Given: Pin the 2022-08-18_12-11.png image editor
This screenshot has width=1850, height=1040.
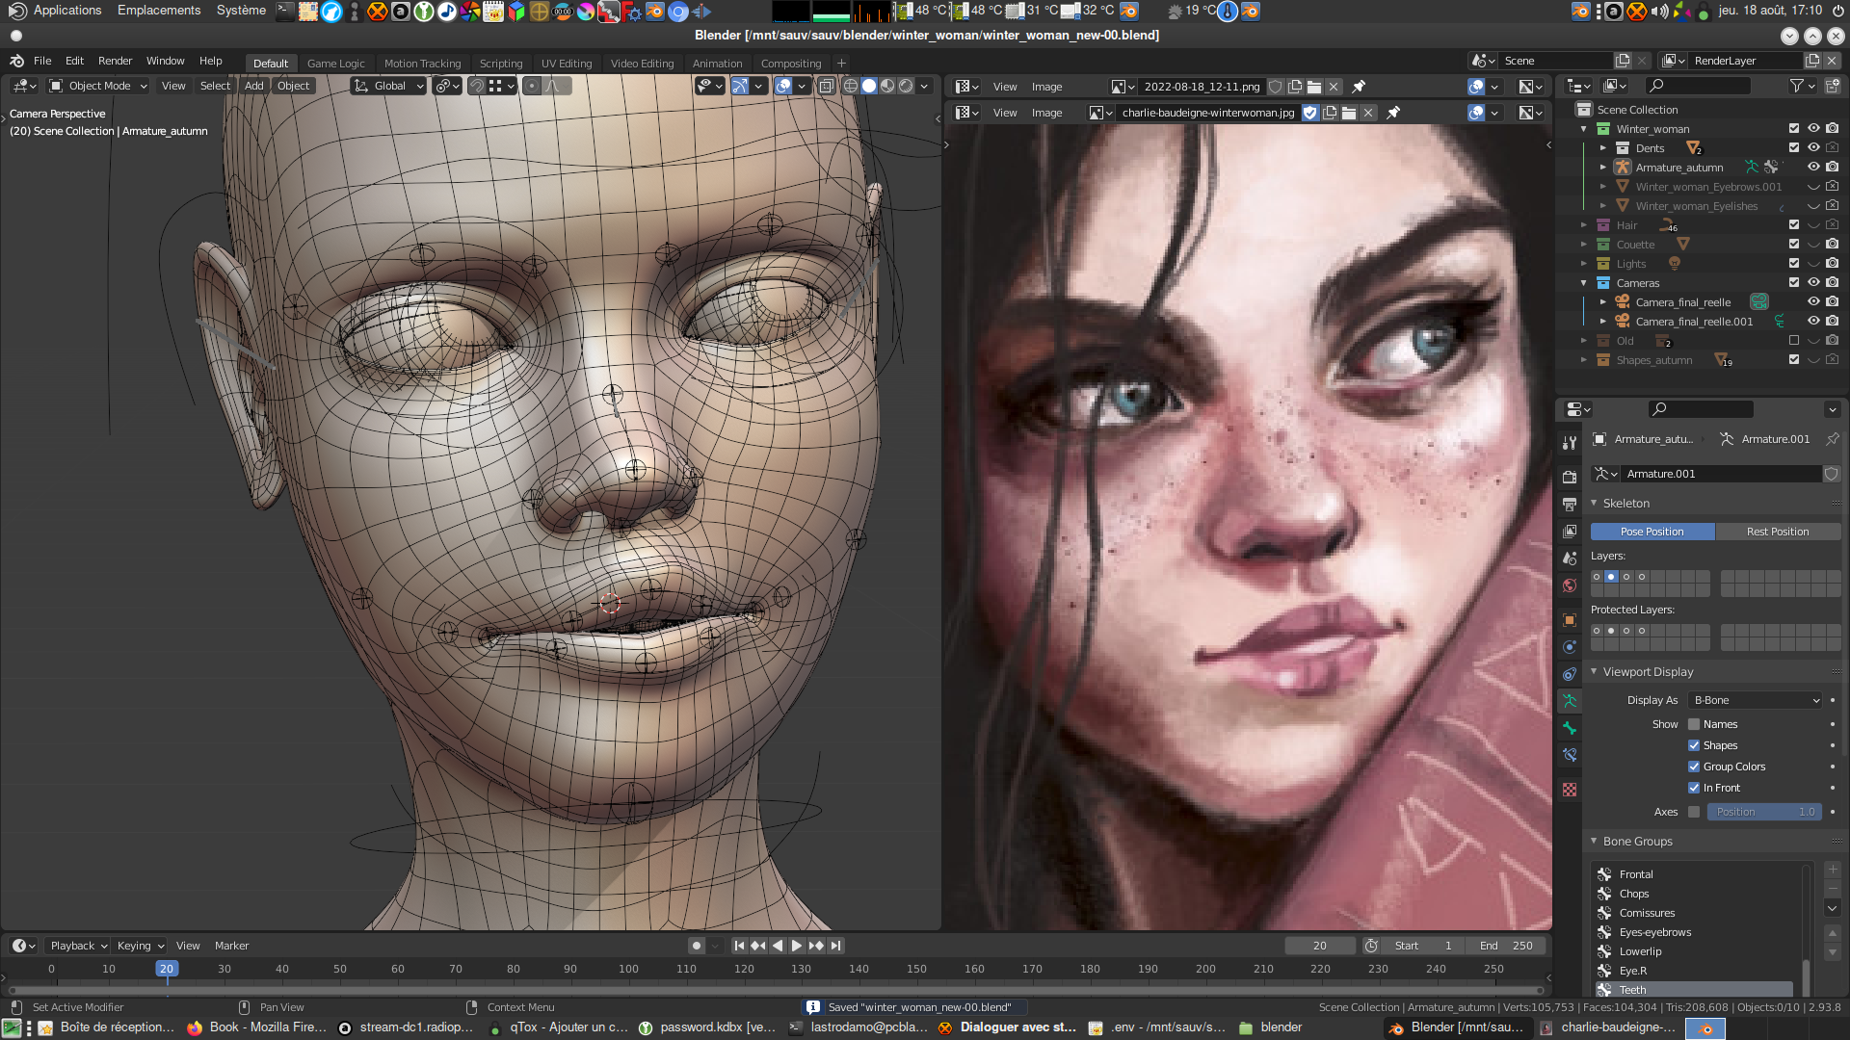Looking at the screenshot, I should point(1359,87).
